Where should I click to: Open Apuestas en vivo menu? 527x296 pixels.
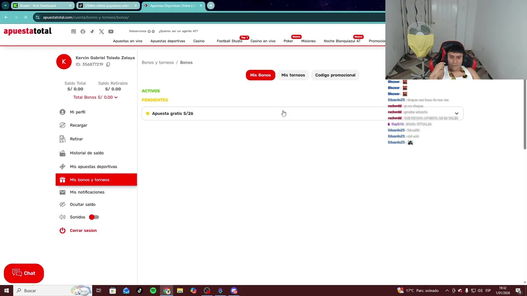pos(128,41)
